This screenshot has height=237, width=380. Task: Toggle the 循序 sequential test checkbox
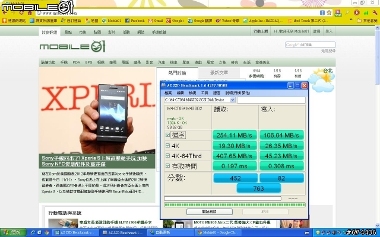click(x=167, y=135)
